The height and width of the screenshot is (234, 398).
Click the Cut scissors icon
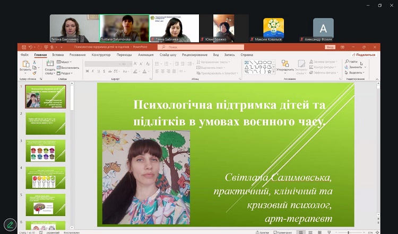(36, 62)
